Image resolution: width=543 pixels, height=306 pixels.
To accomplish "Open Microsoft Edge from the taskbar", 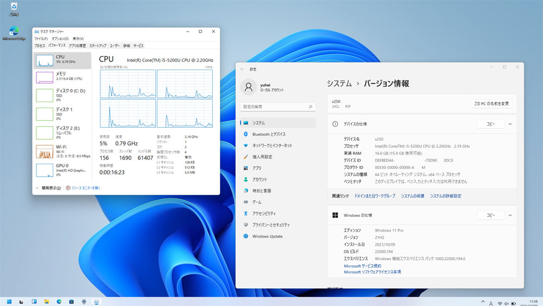I will coord(59,302).
